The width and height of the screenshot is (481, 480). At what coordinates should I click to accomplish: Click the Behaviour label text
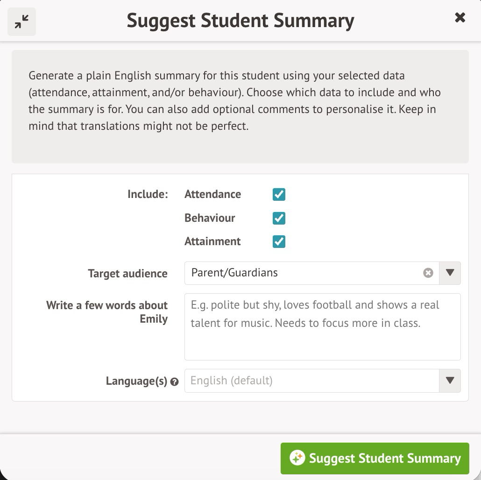(210, 218)
